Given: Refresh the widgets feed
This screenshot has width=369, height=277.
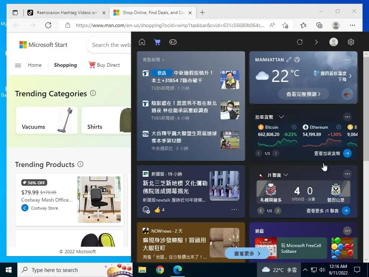Looking at the screenshot, I should tap(299, 42).
